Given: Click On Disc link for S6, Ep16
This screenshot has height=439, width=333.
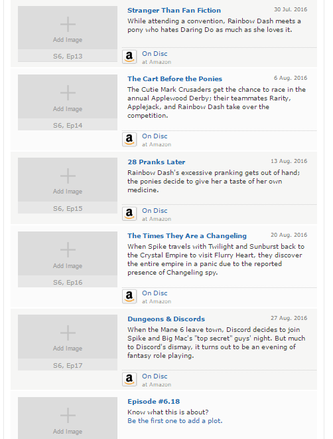Looking at the screenshot, I should click(155, 293).
